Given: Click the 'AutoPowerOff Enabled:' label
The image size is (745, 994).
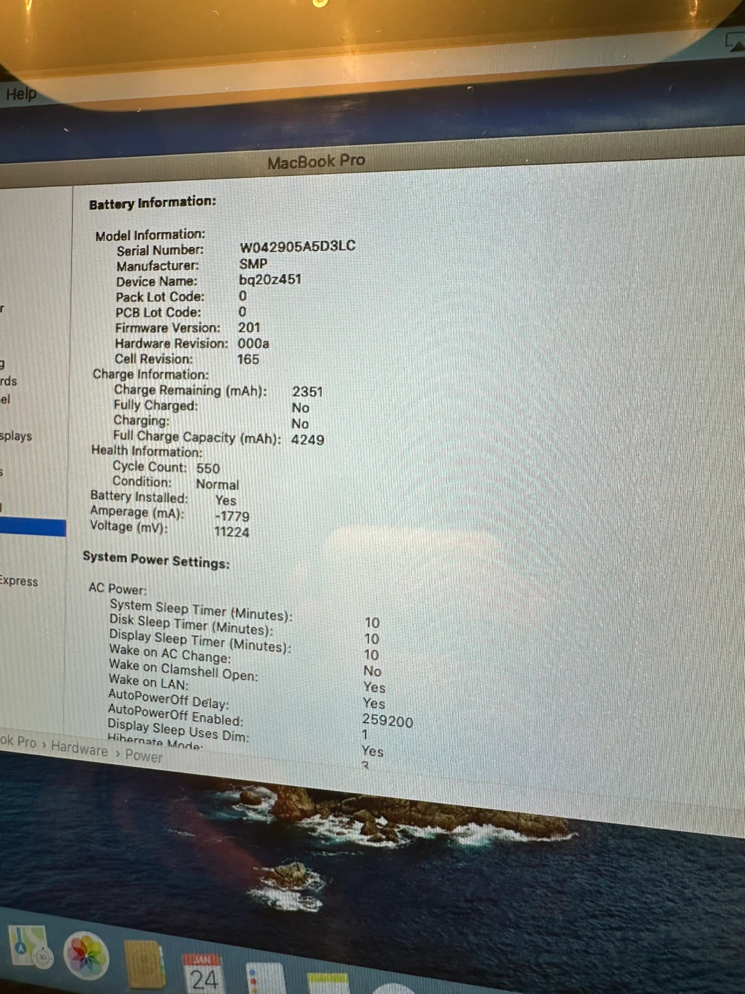Looking at the screenshot, I should (175, 714).
